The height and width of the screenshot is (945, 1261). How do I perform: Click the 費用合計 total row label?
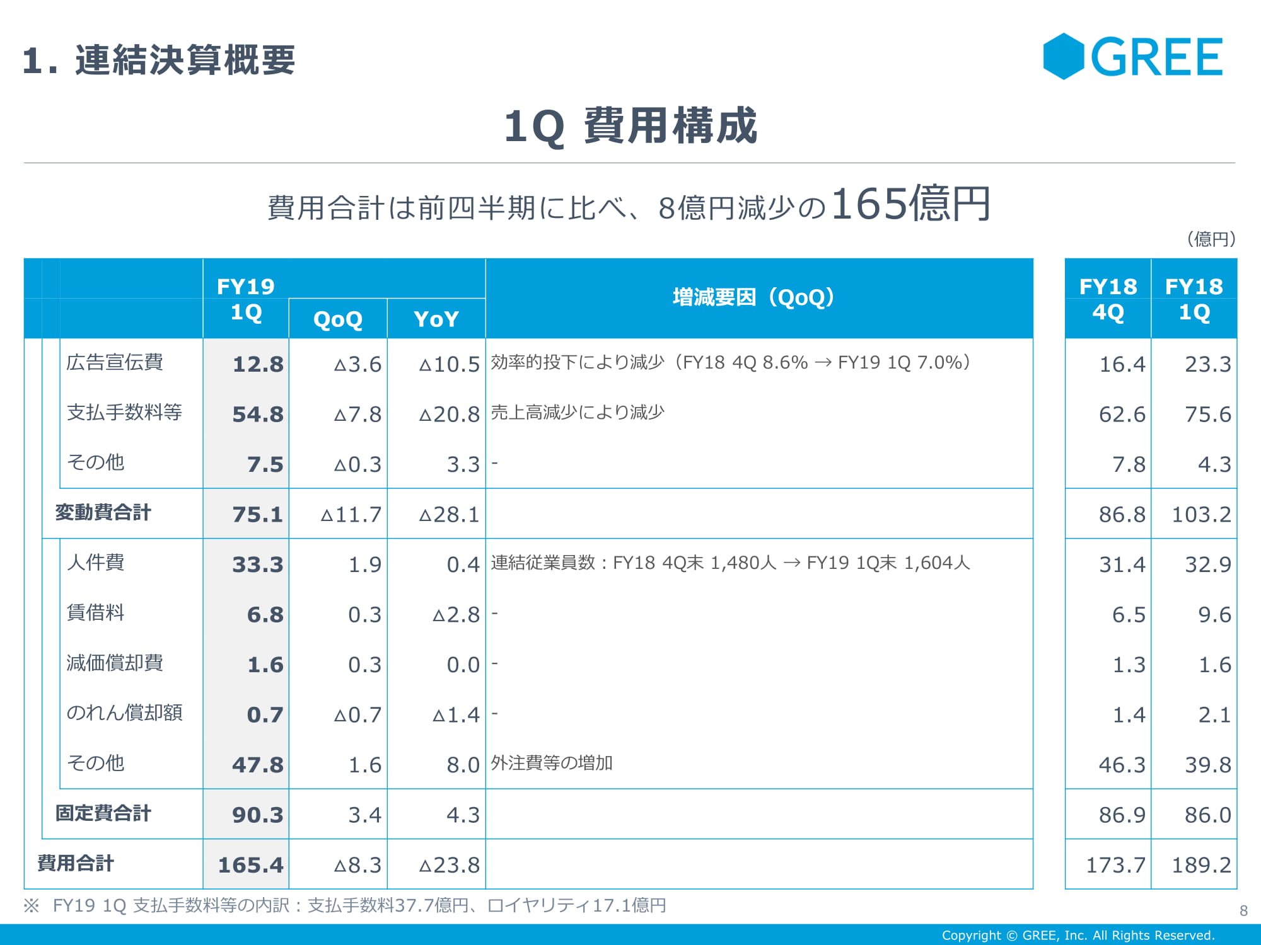[x=76, y=863]
